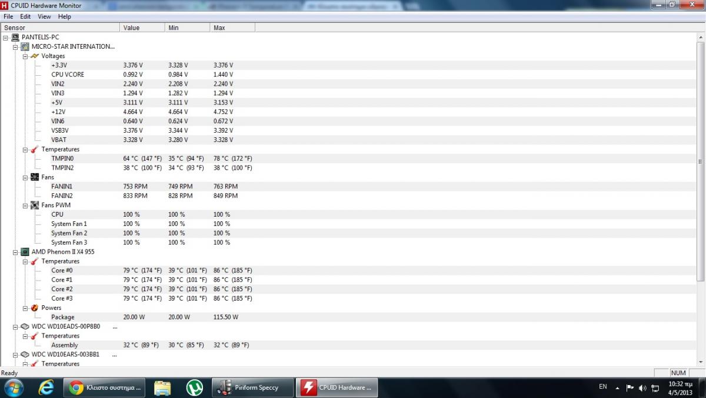Collapse the Fans PWM group

(x=25, y=205)
